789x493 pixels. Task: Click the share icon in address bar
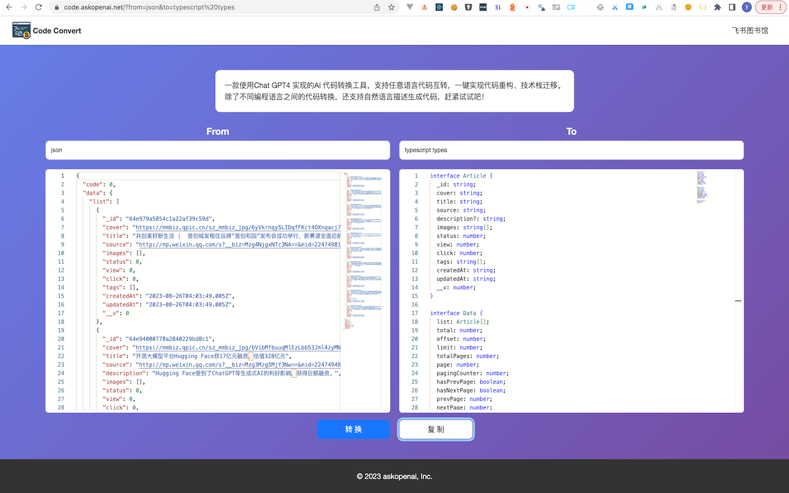click(377, 7)
